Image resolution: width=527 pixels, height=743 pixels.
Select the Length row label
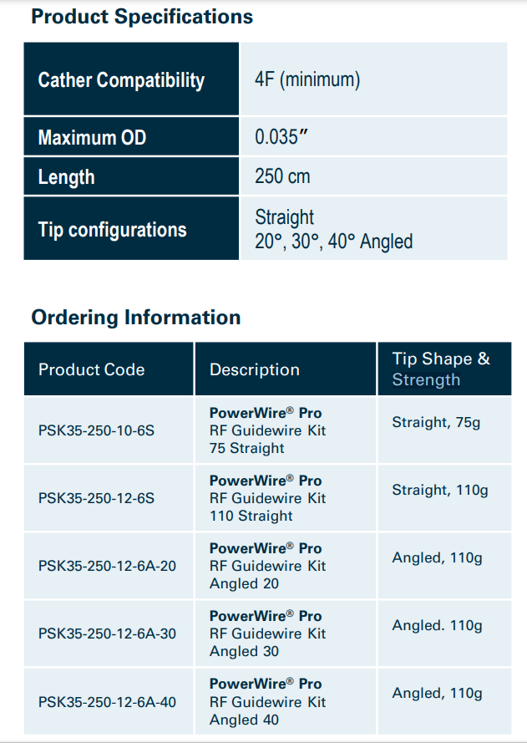(x=67, y=177)
